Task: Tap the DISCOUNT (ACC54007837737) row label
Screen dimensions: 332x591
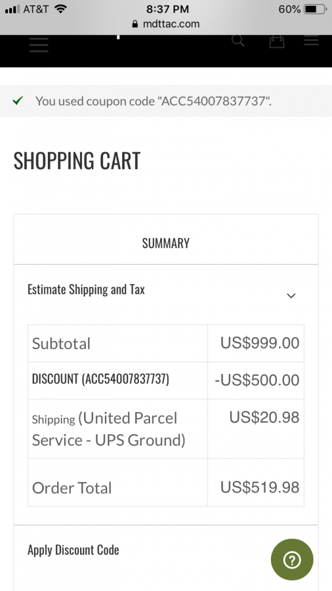Action: click(100, 379)
